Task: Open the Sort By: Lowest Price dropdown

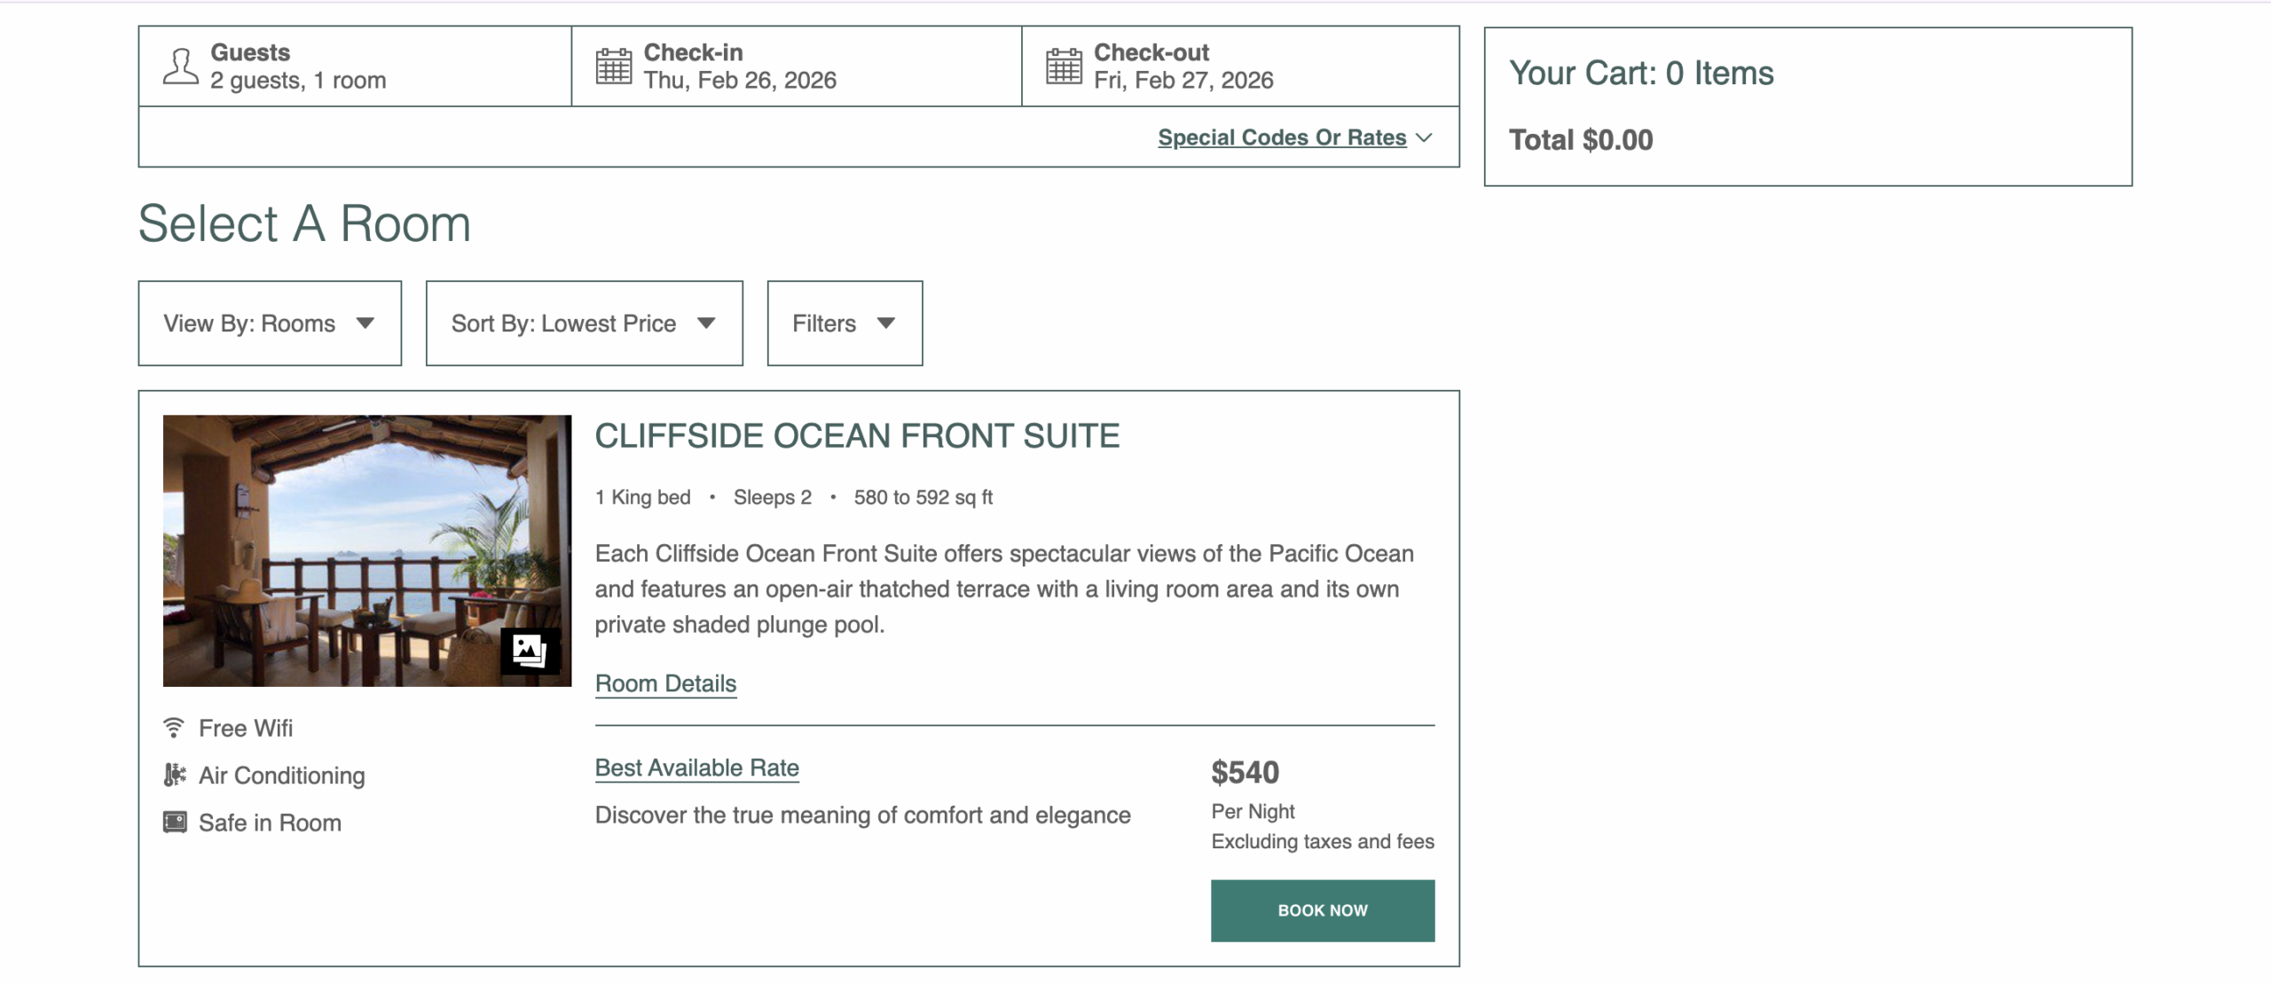Action: 584,324
